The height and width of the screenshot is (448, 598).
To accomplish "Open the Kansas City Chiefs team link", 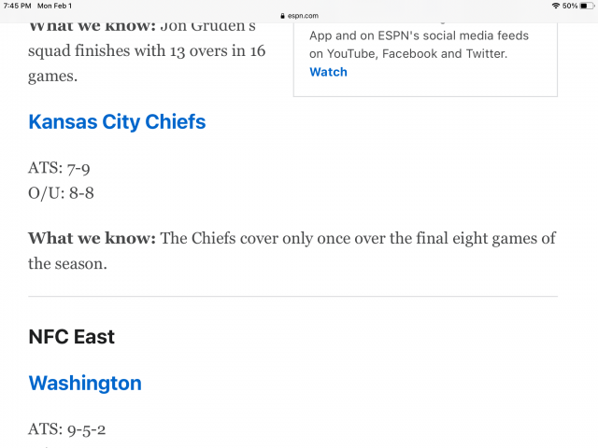I will coord(117,122).
